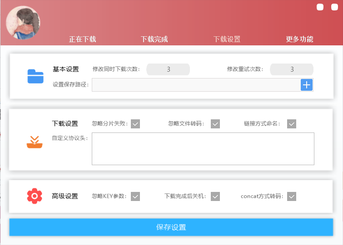Go to the 更多功能 tab
This screenshot has width=343, height=245.
click(x=299, y=39)
